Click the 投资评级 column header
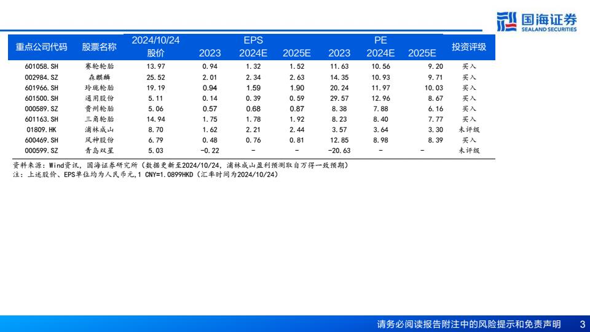This screenshot has height=332, width=590. point(469,47)
